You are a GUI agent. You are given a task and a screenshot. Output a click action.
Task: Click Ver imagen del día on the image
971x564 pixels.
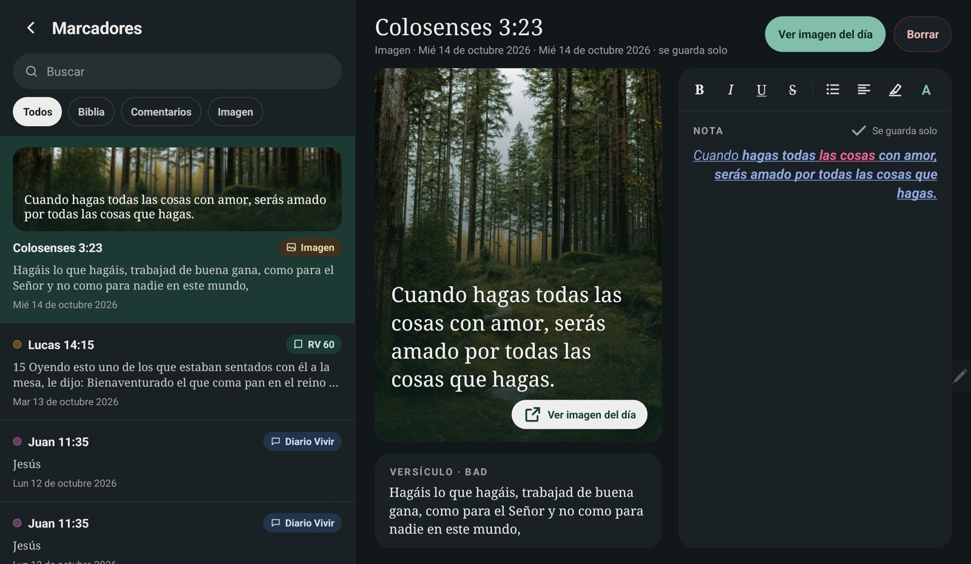pos(580,415)
